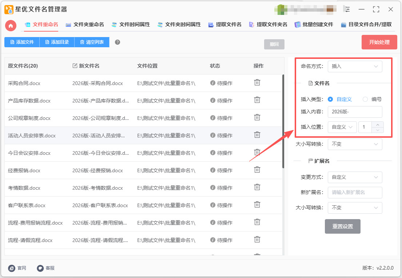
Task: Click status info icon for 采购合同.docx
Action: (x=212, y=83)
